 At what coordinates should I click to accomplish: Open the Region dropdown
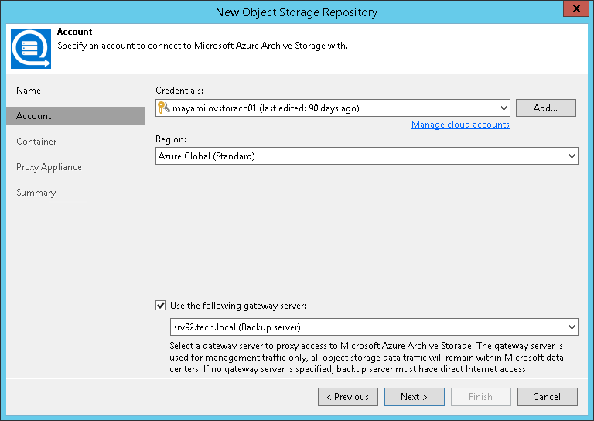click(x=572, y=156)
